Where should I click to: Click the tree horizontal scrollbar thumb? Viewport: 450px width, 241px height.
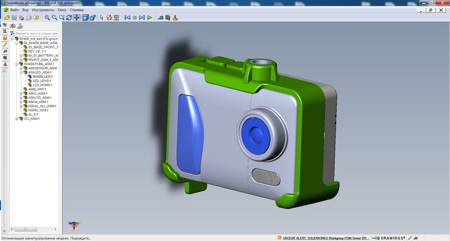point(26,229)
